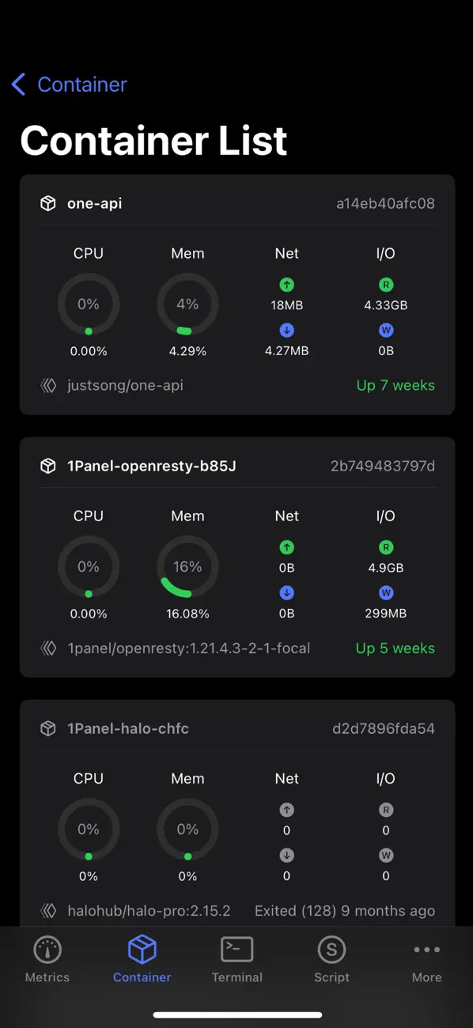Tap the Up 5 weeks status on openresty
Screen dimensions: 473x1028
(x=395, y=648)
